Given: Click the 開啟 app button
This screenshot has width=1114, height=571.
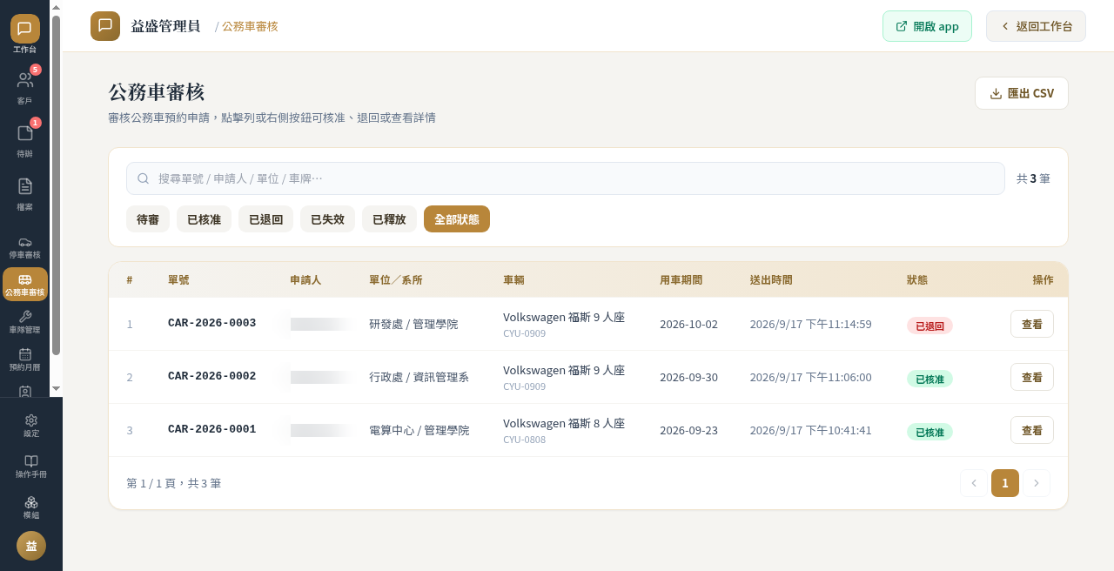Looking at the screenshot, I should tap(927, 26).
